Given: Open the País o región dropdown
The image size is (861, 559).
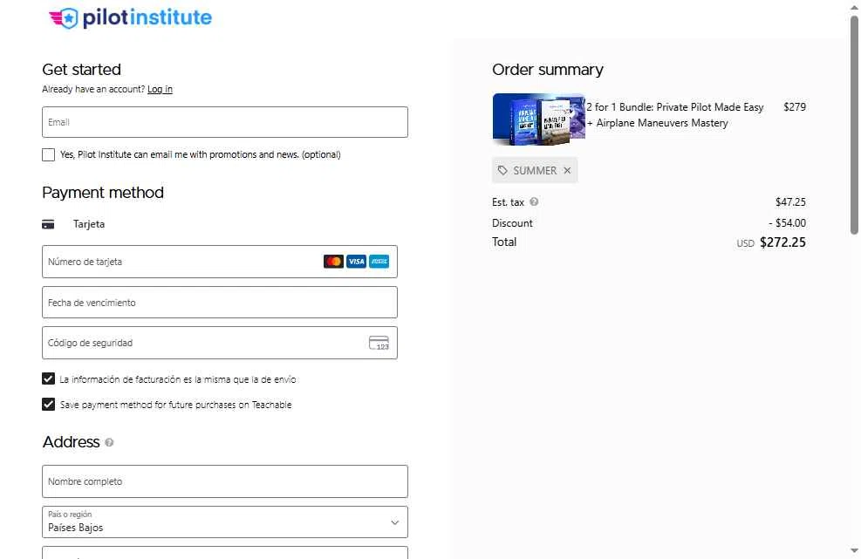Looking at the screenshot, I should pyautogui.click(x=224, y=522).
